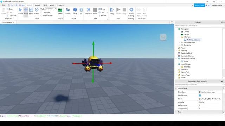This screenshot has width=225, height=126.
Task: Toggle the CastShadow checkbox
Action: (200, 96)
